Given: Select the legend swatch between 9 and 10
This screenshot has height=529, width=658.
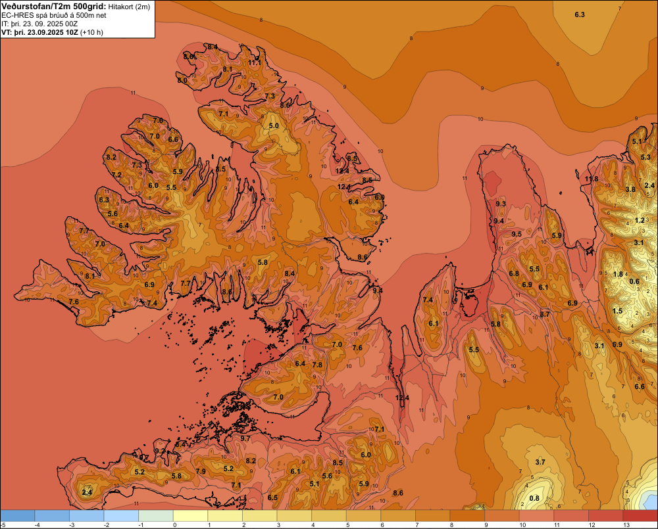Looking at the screenshot, I should tap(502, 516).
